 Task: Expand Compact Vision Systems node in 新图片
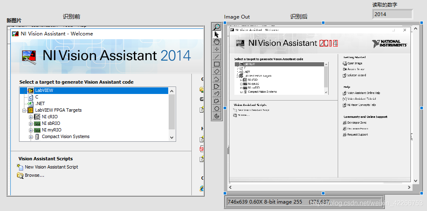[31, 137]
